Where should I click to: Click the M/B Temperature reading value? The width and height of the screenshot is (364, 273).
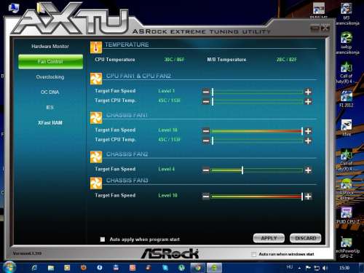[x=286, y=60]
